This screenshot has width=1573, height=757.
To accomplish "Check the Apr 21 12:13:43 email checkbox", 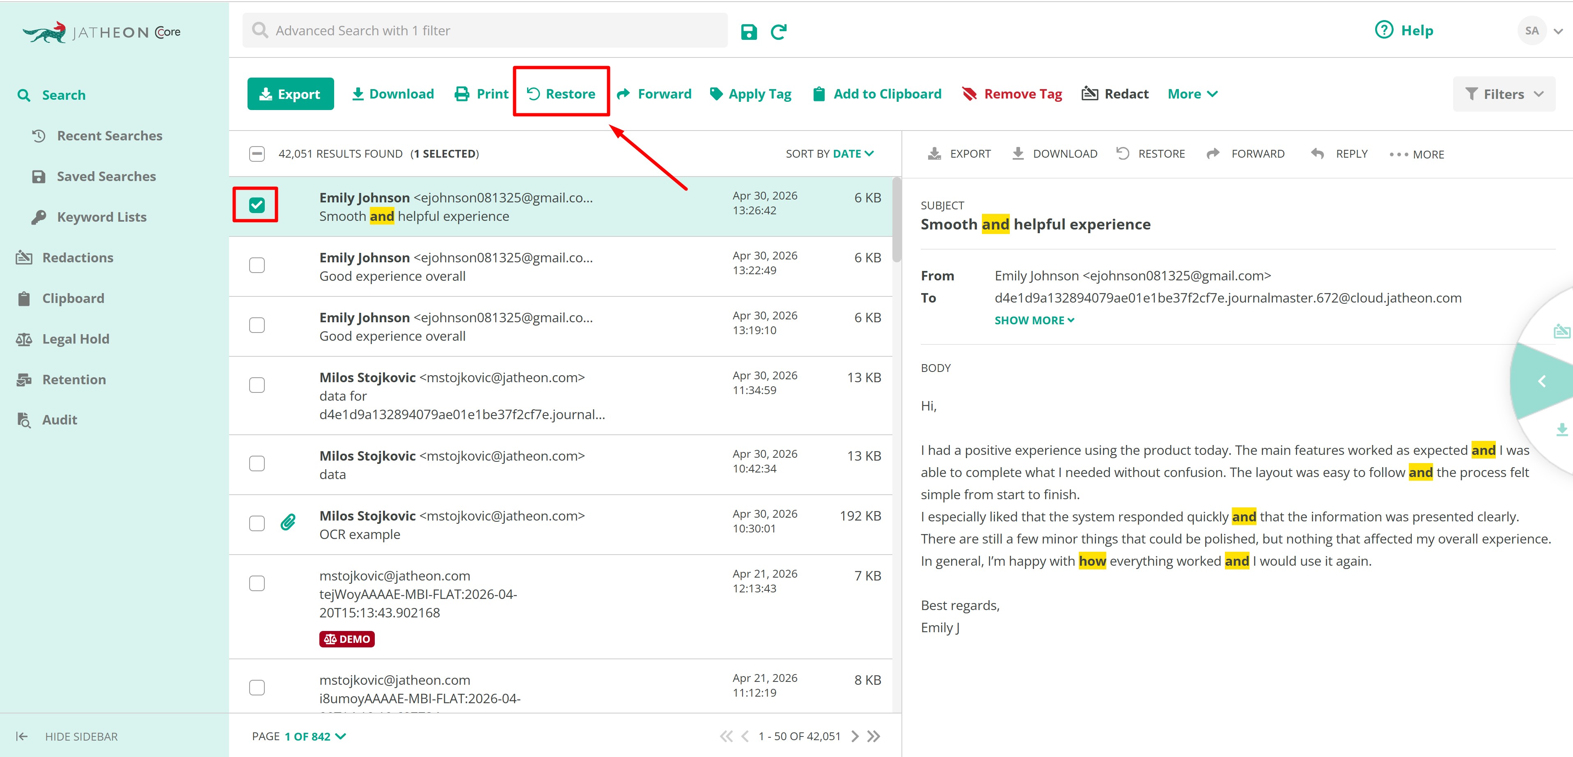I will 257,583.
